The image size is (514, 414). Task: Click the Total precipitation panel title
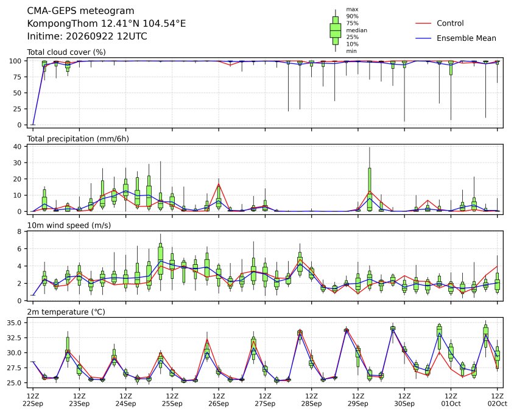78,139
